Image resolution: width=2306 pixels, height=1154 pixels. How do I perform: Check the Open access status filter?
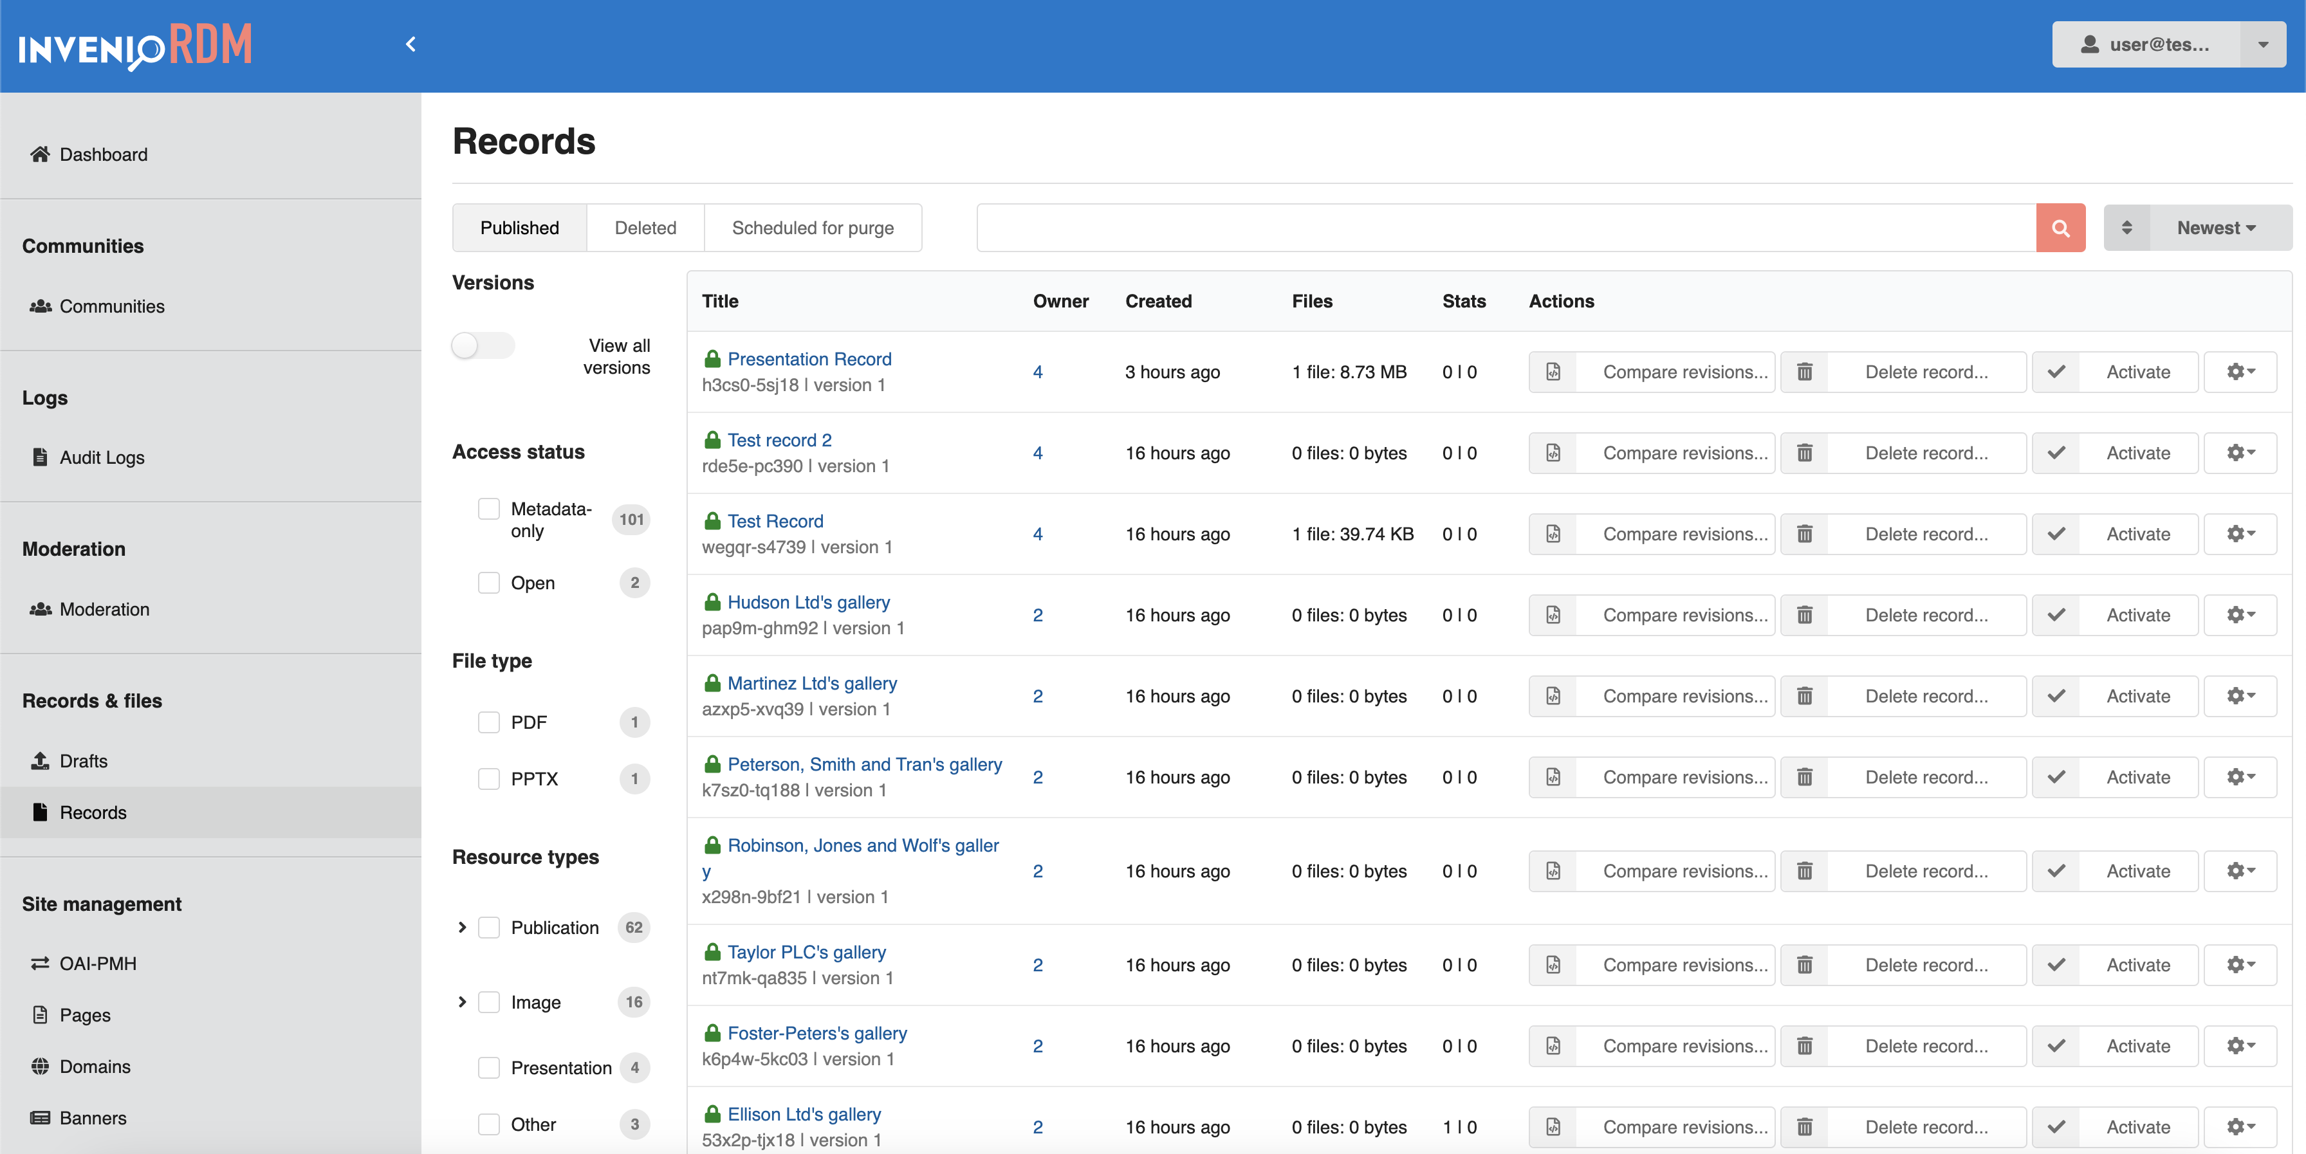(x=489, y=583)
